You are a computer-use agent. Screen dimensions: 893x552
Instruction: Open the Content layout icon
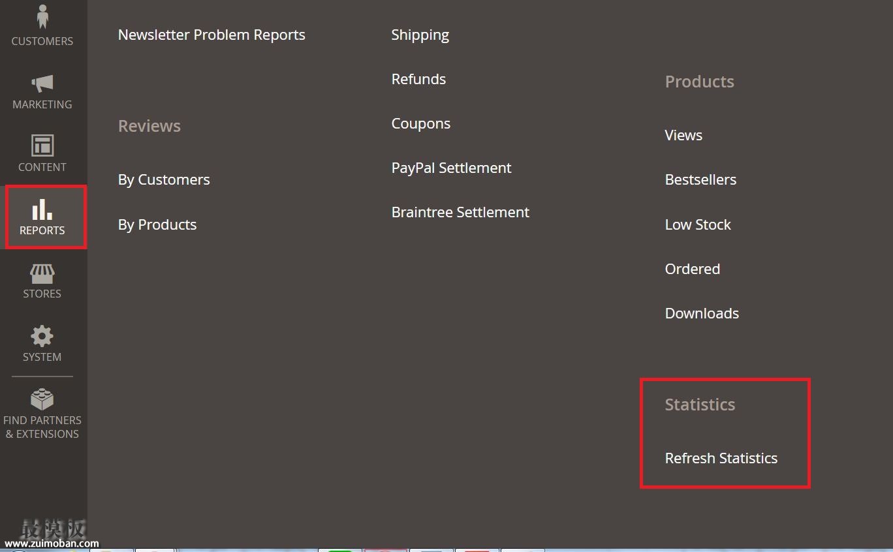pos(42,146)
